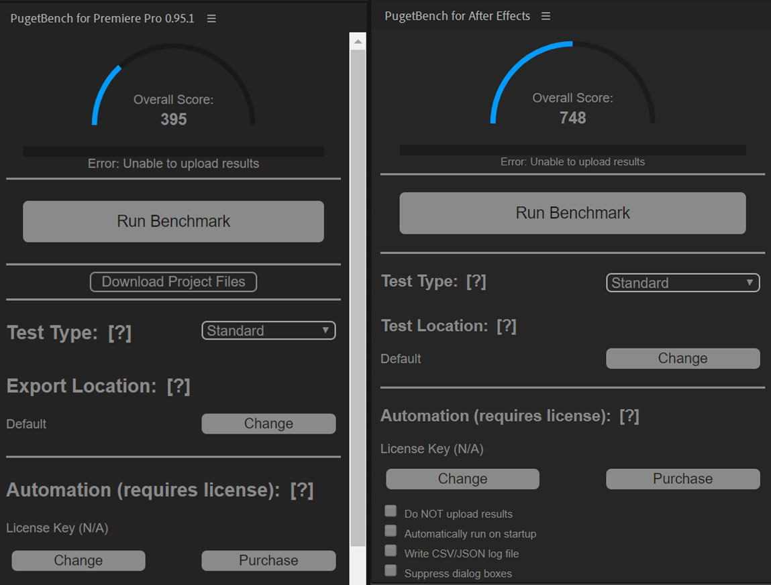
Task: Click the scrollbar up arrow in Premiere panel
Action: point(358,42)
